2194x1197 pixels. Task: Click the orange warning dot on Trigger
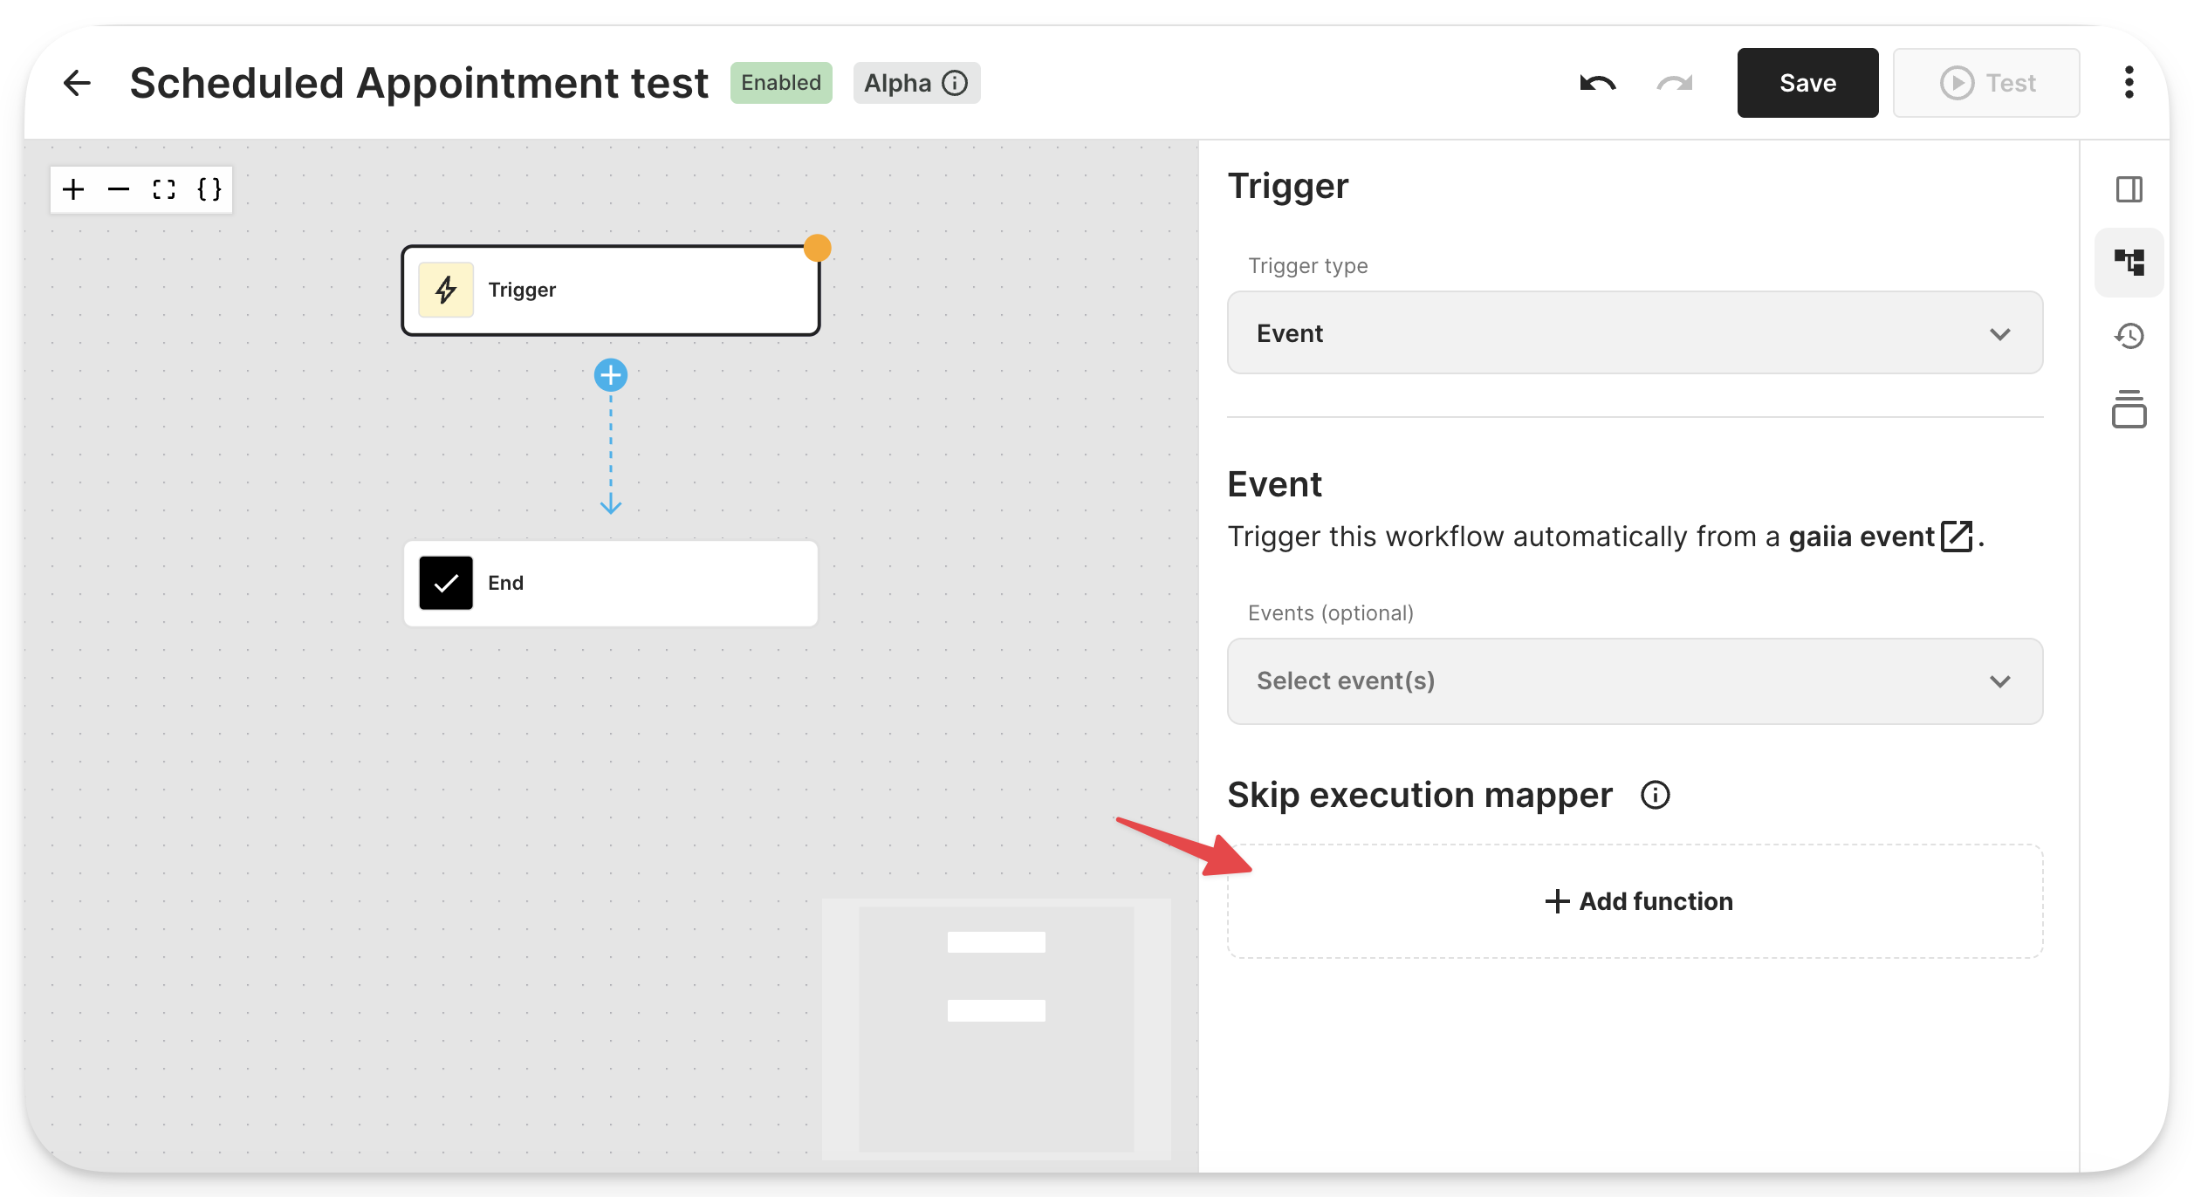pos(817,248)
